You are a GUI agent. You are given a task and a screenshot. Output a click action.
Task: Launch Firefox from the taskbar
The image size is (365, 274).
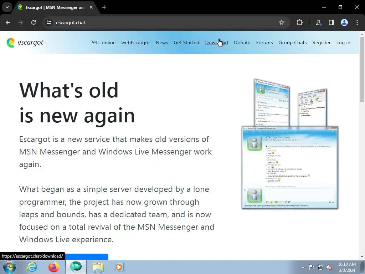(x=54, y=267)
